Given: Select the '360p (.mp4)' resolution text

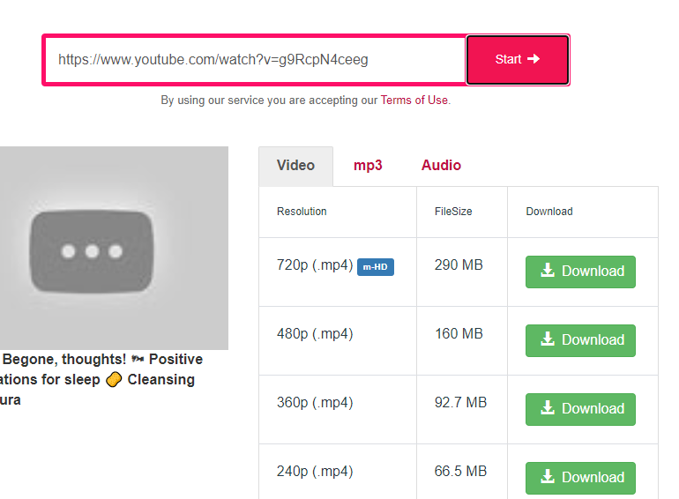Looking at the screenshot, I should [x=315, y=403].
